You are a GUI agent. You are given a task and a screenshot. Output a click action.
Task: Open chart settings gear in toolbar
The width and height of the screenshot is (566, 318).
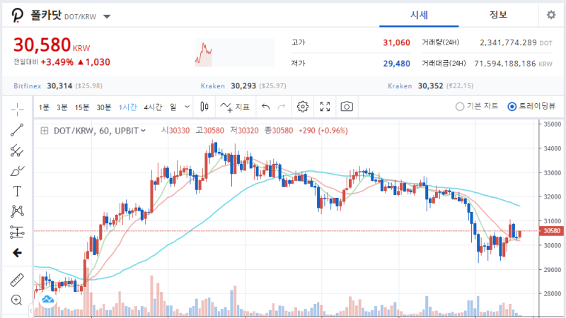pyautogui.click(x=303, y=107)
